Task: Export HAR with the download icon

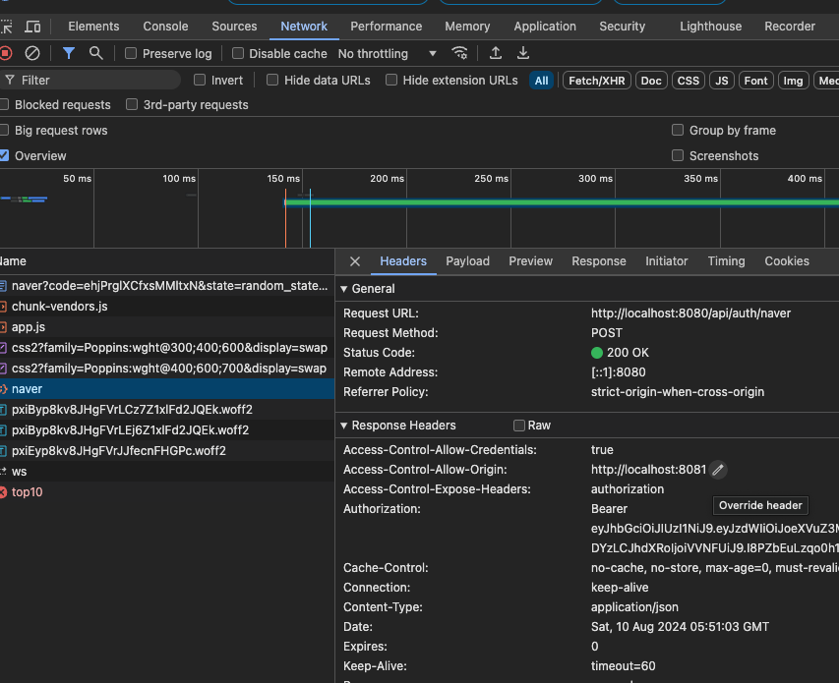Action: 523,53
